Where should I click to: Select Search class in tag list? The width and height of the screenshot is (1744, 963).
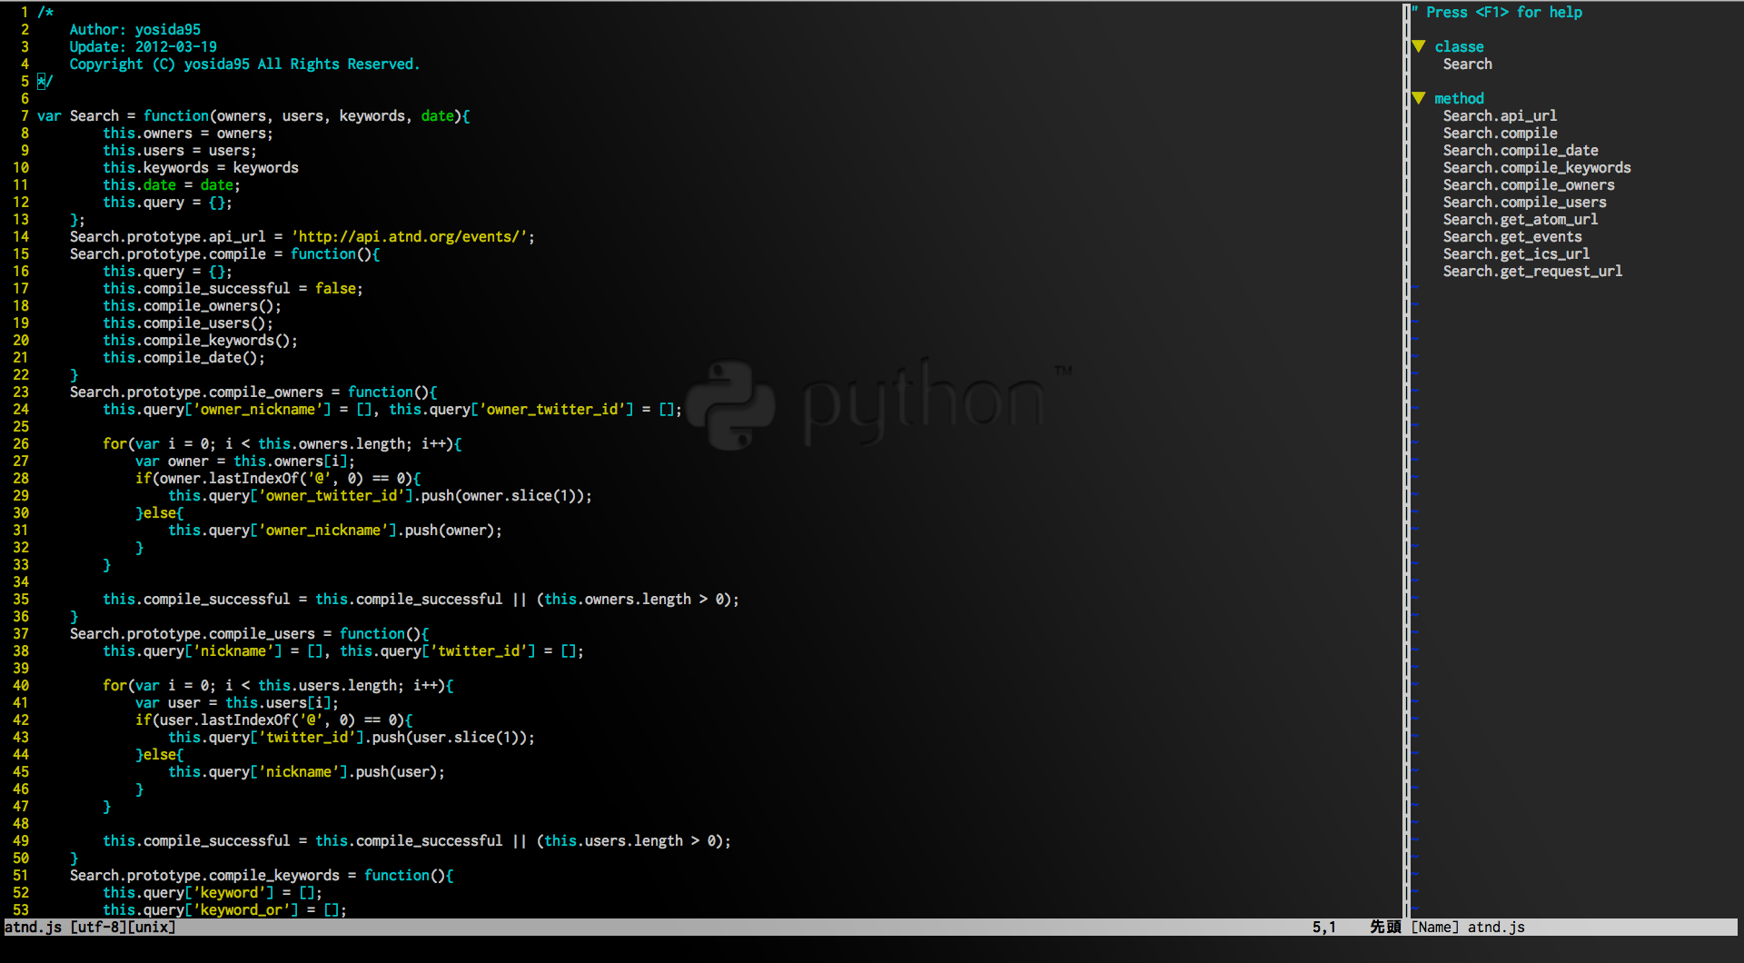pyautogui.click(x=1467, y=65)
